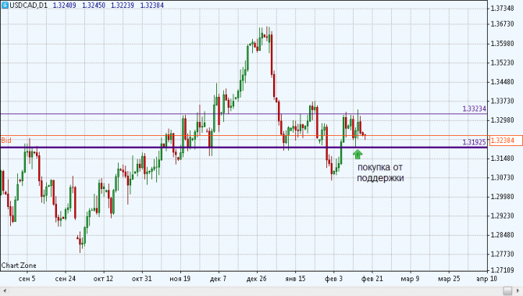523x296 pixels.
Task: Click the 'фев 21' date label
Action: [372, 279]
